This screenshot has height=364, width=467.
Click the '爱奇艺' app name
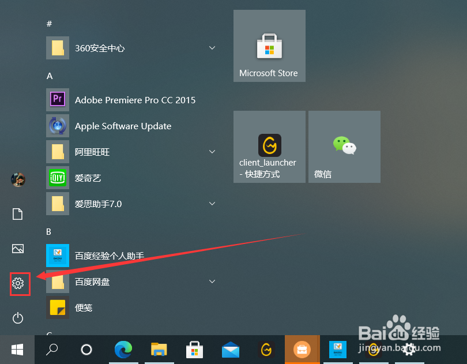tap(88, 178)
